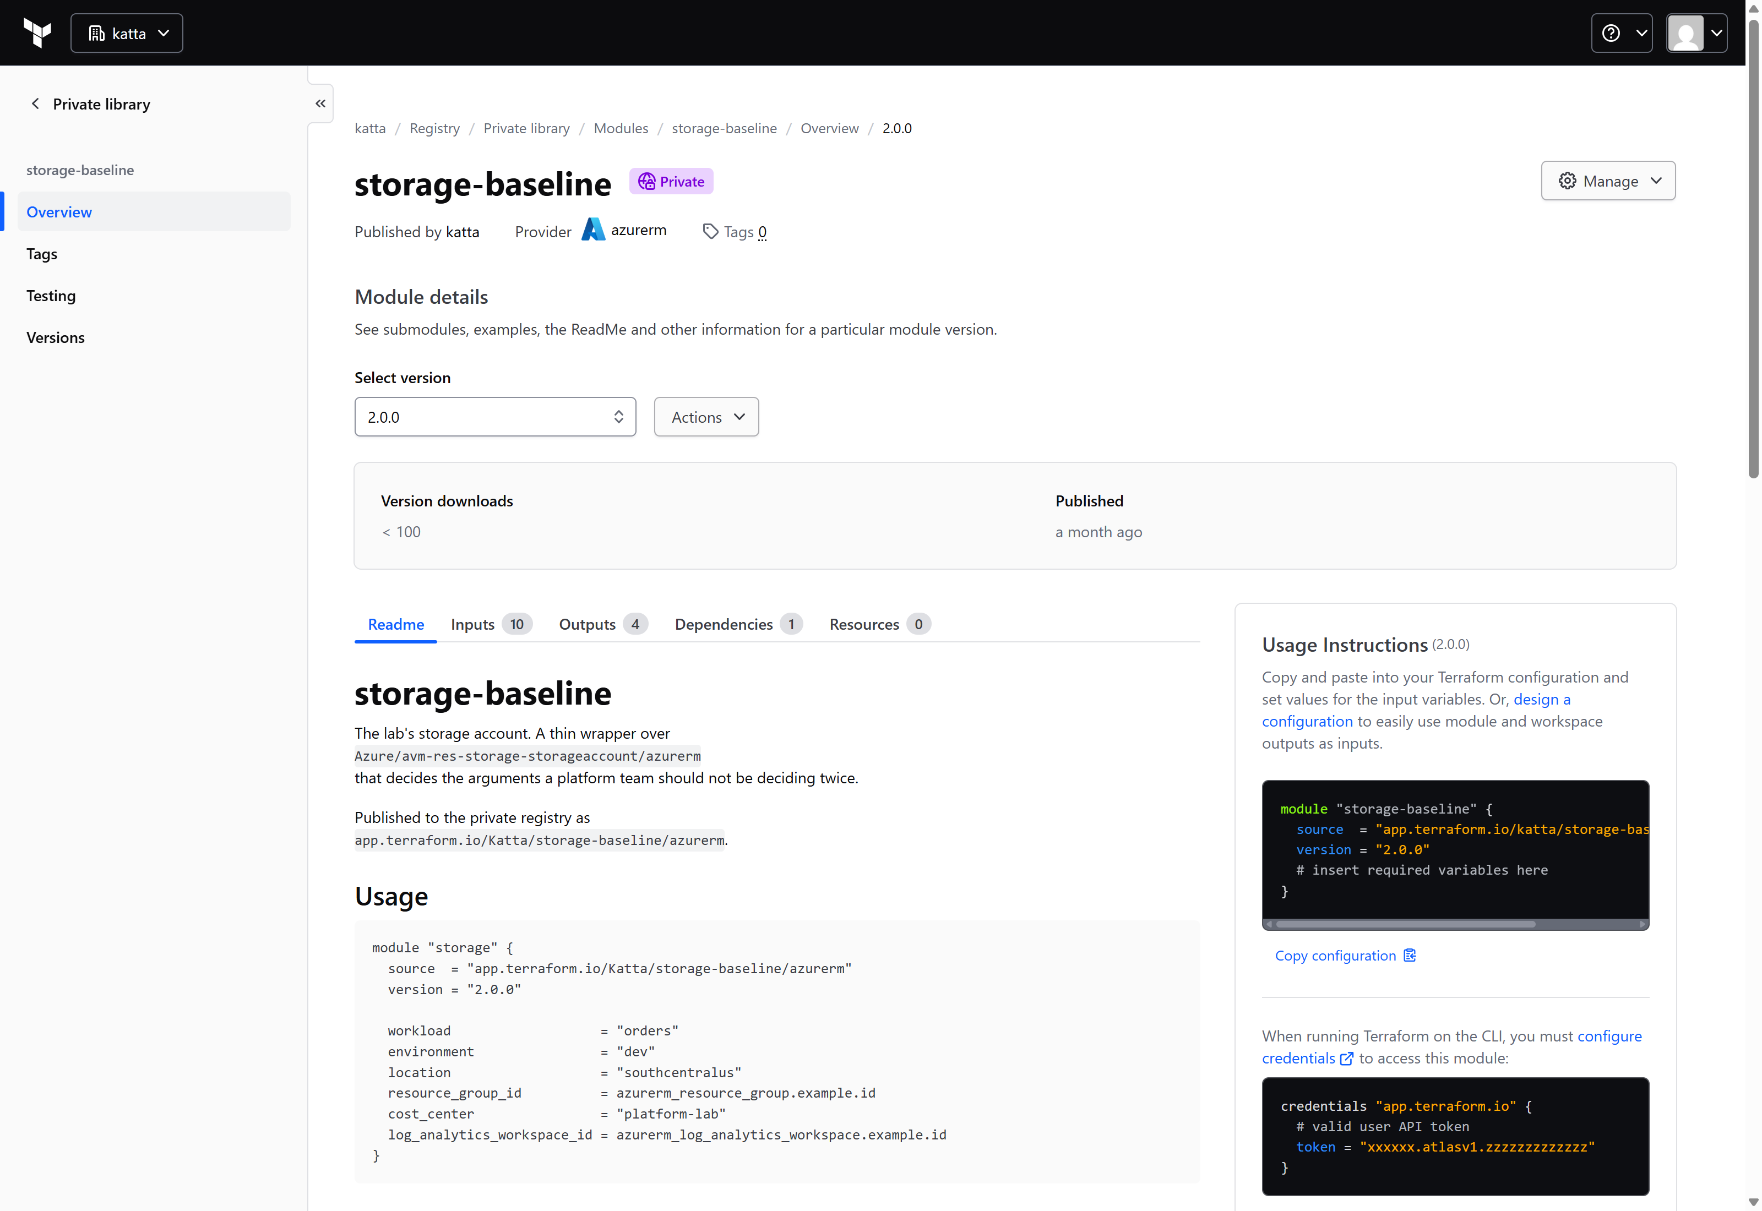Click the Usage Instructions heading
The height and width of the screenshot is (1211, 1762).
pos(1345,645)
